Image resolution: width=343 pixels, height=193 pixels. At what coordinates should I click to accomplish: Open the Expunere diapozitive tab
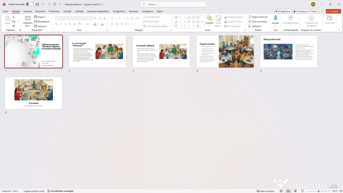click(x=98, y=11)
